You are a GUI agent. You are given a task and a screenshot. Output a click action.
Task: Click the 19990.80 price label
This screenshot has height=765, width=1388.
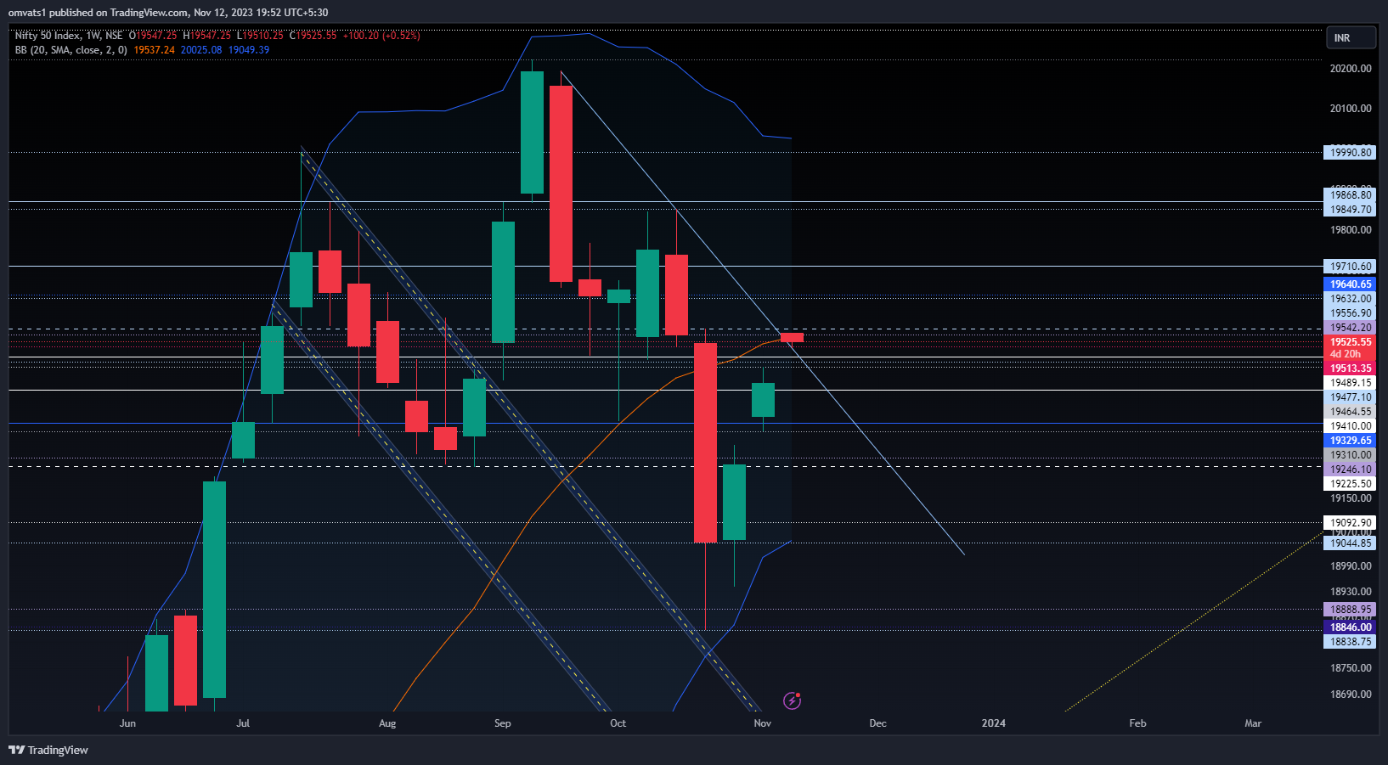tap(1350, 153)
